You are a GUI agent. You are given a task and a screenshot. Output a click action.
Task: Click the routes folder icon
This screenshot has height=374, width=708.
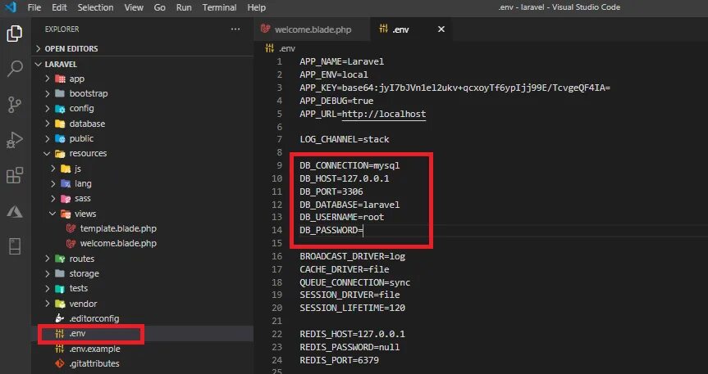tap(60, 259)
